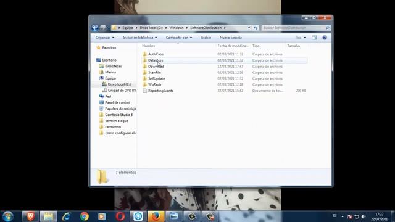The height and width of the screenshot is (222, 395).
Task: Select Unidad de DVD RW drive
Action: coord(122,91)
